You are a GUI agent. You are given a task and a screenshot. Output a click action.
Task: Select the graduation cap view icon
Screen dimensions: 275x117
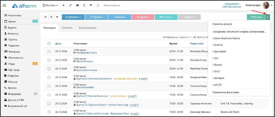click(x=57, y=17)
